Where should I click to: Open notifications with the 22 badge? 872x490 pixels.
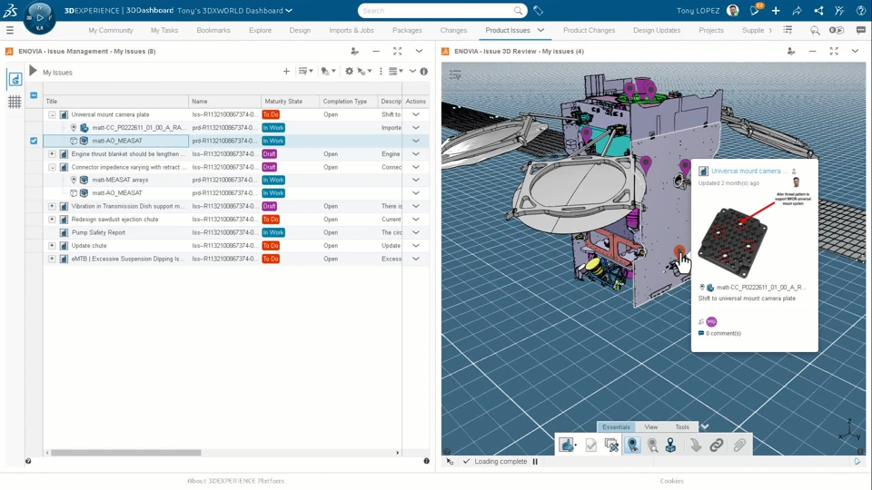coord(755,11)
